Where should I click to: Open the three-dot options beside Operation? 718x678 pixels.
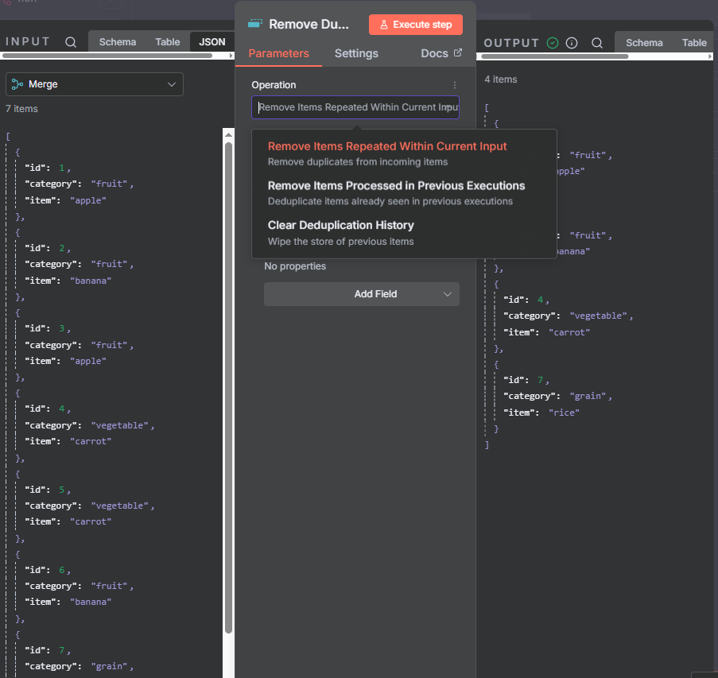(x=455, y=85)
